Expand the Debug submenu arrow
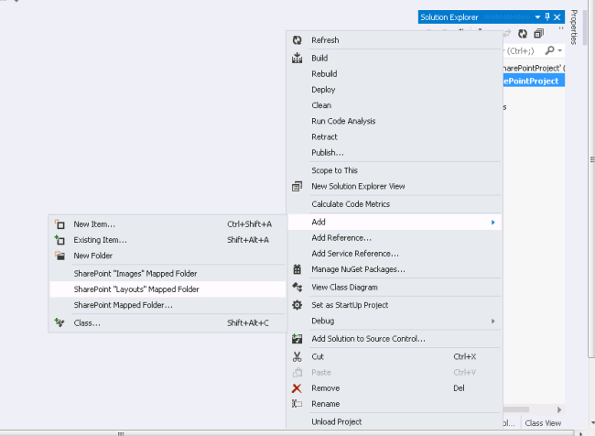This screenshot has width=595, height=436. coord(492,321)
